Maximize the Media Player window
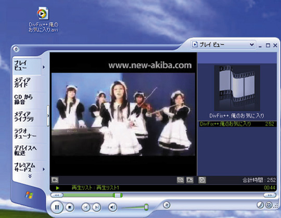This screenshot has height=218, width=281. (268, 45)
